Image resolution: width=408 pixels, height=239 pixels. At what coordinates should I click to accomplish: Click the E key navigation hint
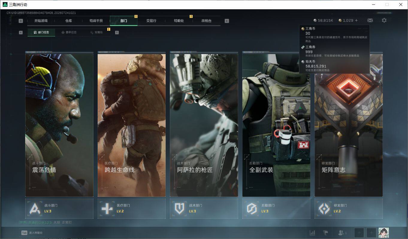coord(227,21)
